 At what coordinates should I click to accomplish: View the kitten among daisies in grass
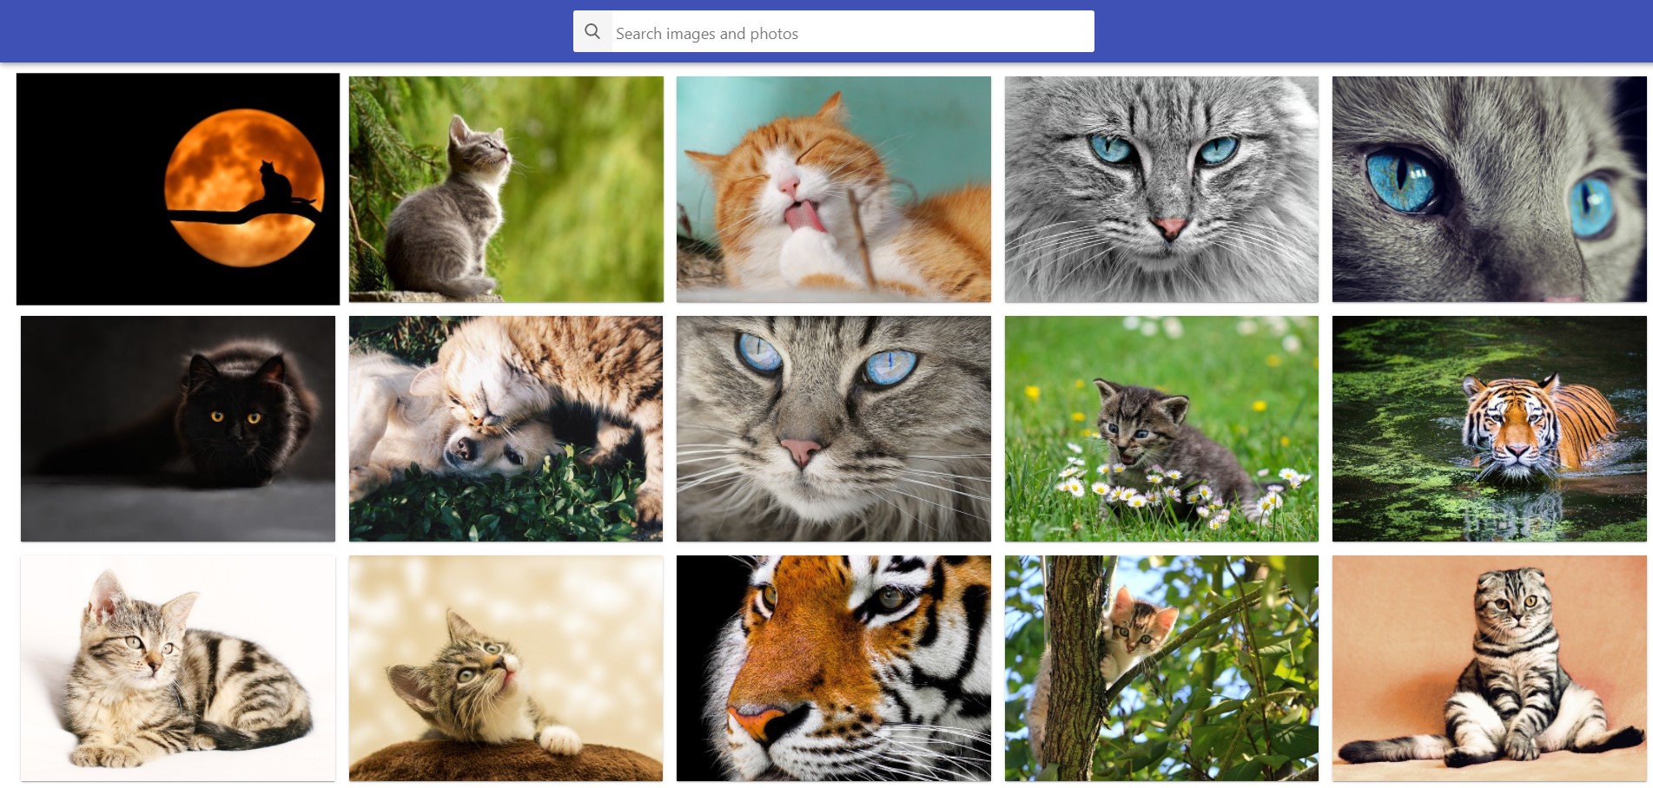[x=1161, y=429]
